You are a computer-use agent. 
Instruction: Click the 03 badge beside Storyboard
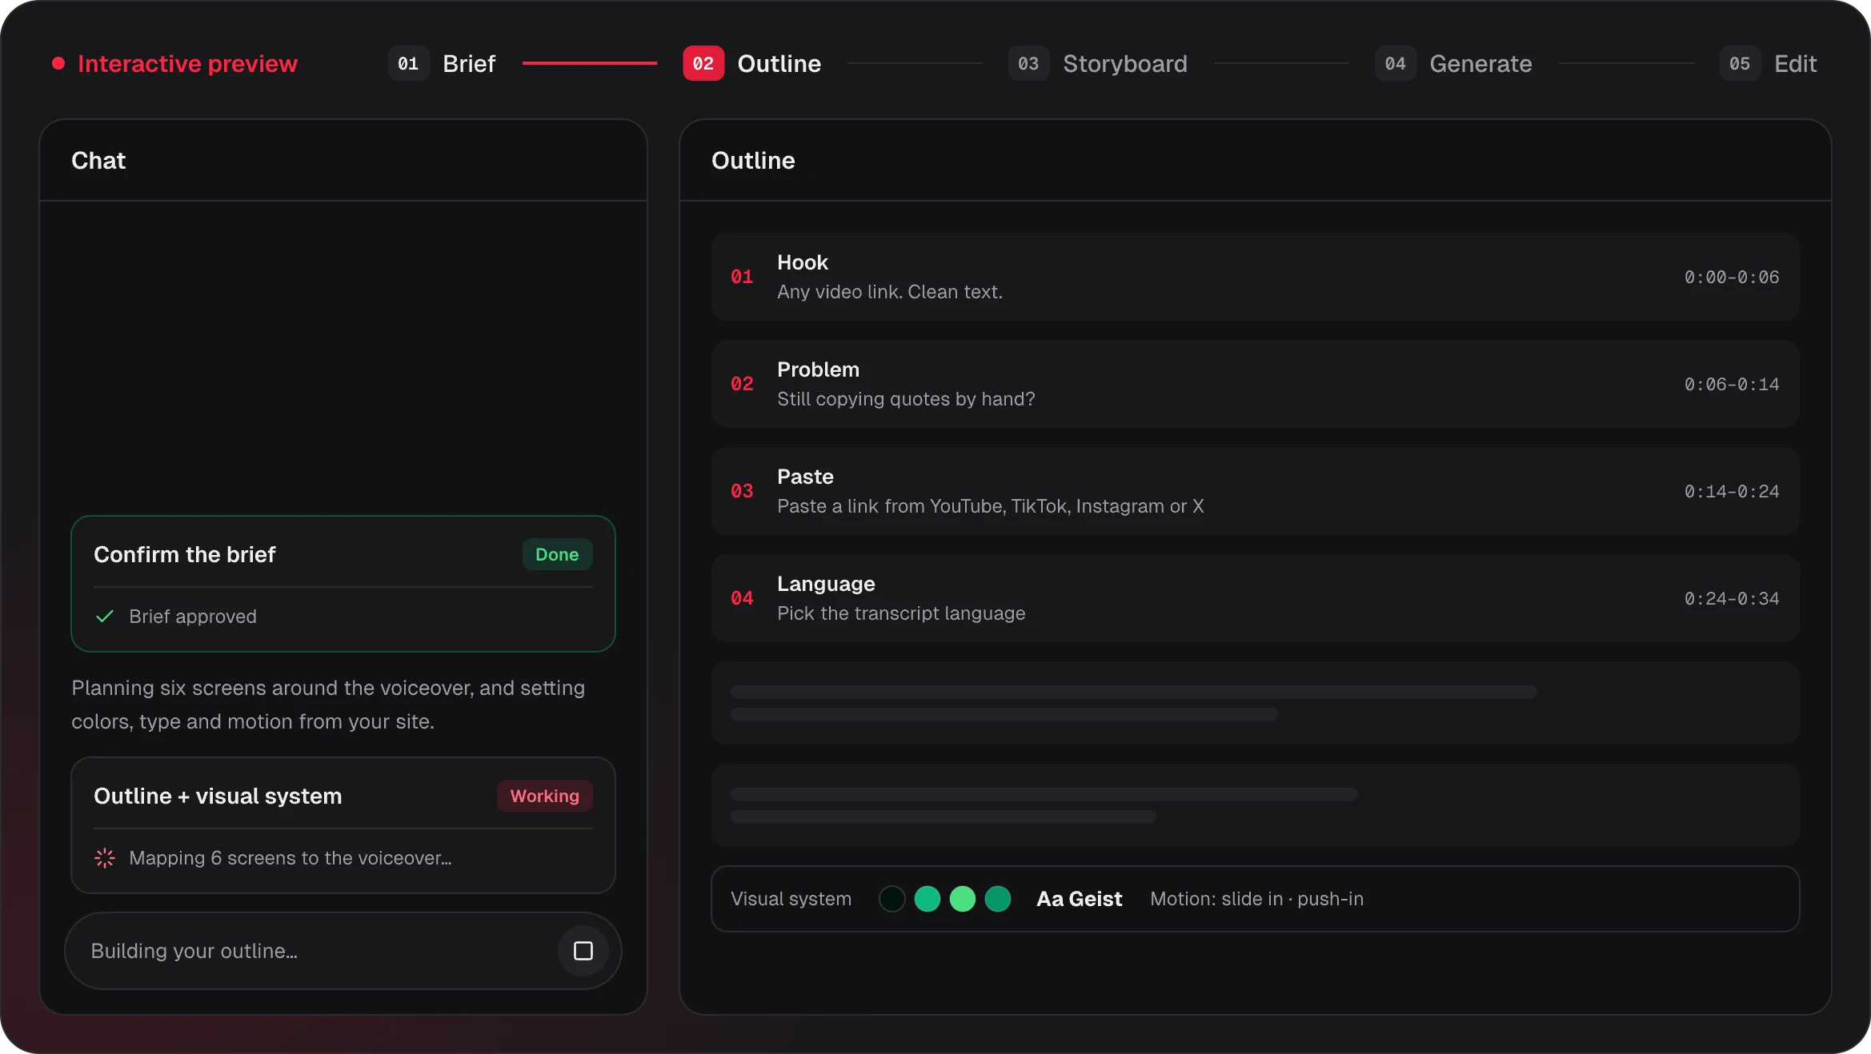(1029, 63)
